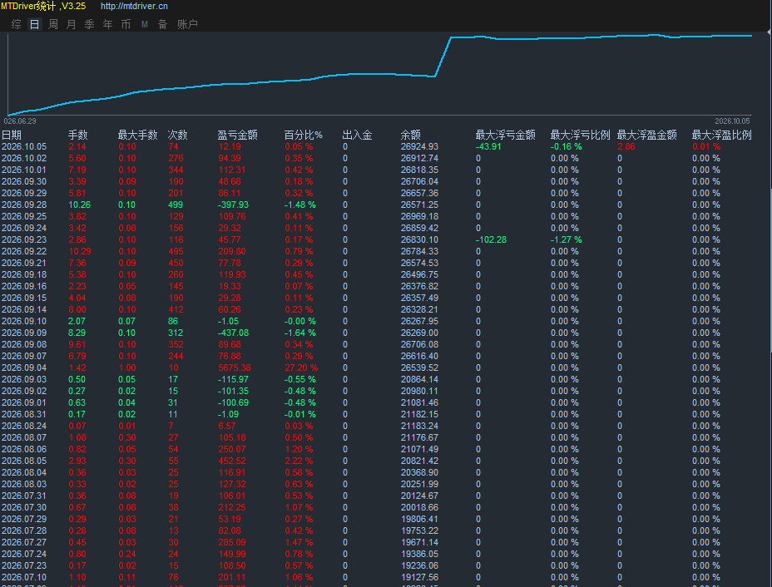Image resolution: width=772 pixels, height=587 pixels.
Task: Click the -397.93 loss amount
Action: pos(234,205)
